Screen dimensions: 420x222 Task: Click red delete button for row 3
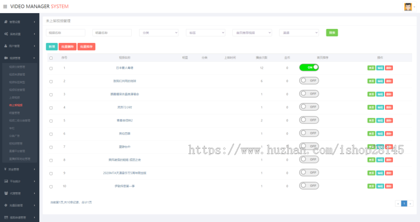coord(389,94)
